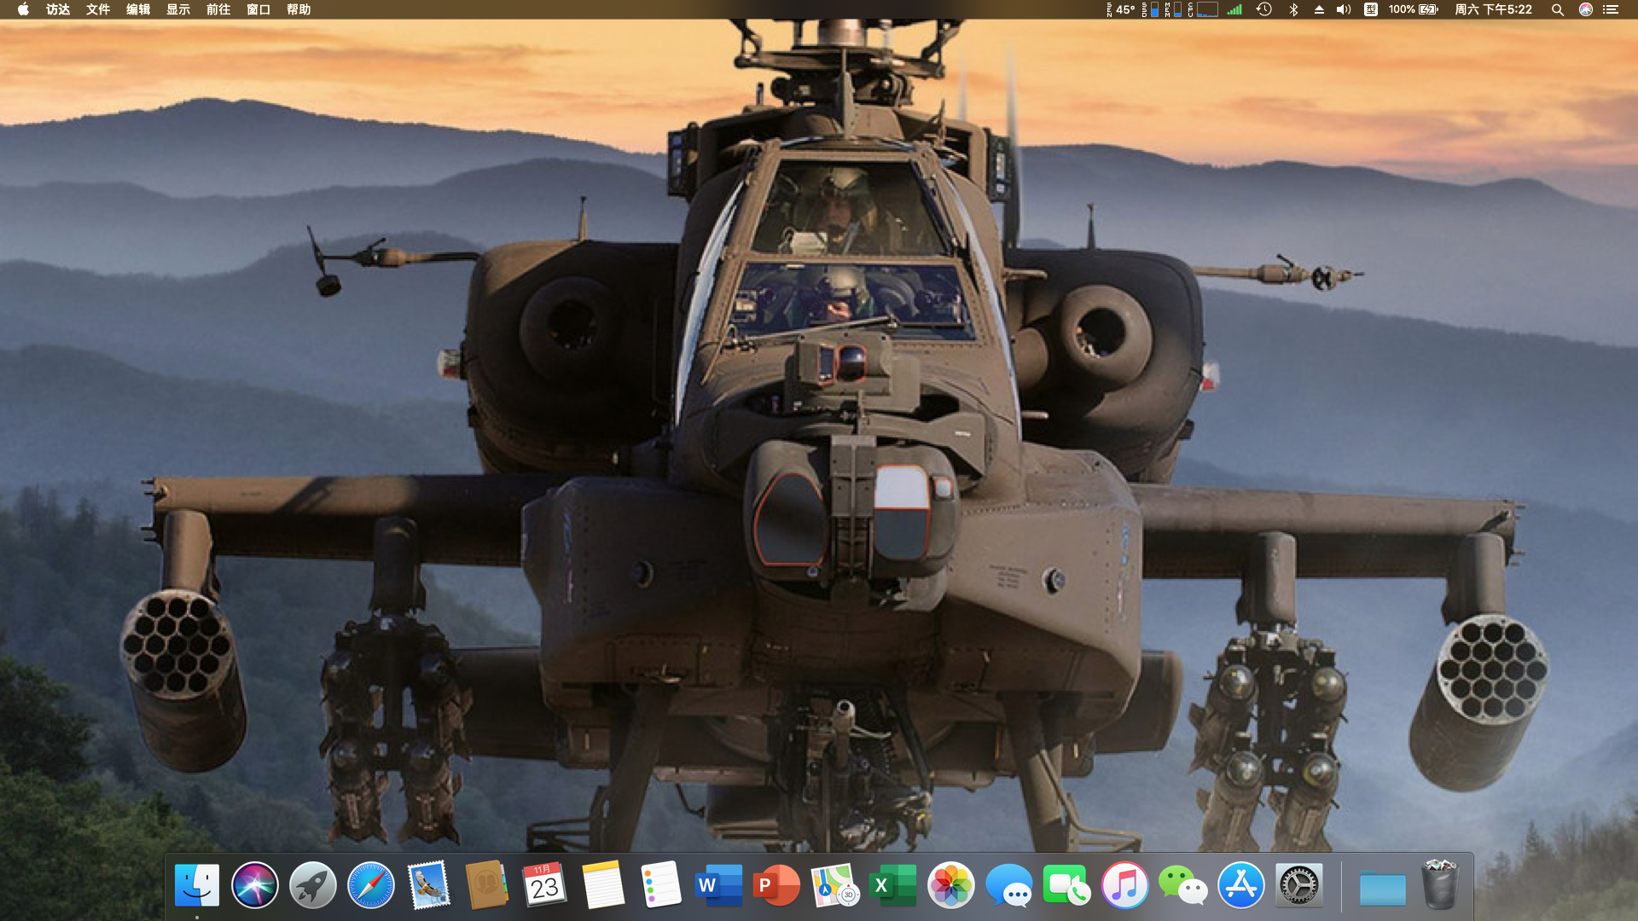Open the 文件 menu

tap(98, 9)
